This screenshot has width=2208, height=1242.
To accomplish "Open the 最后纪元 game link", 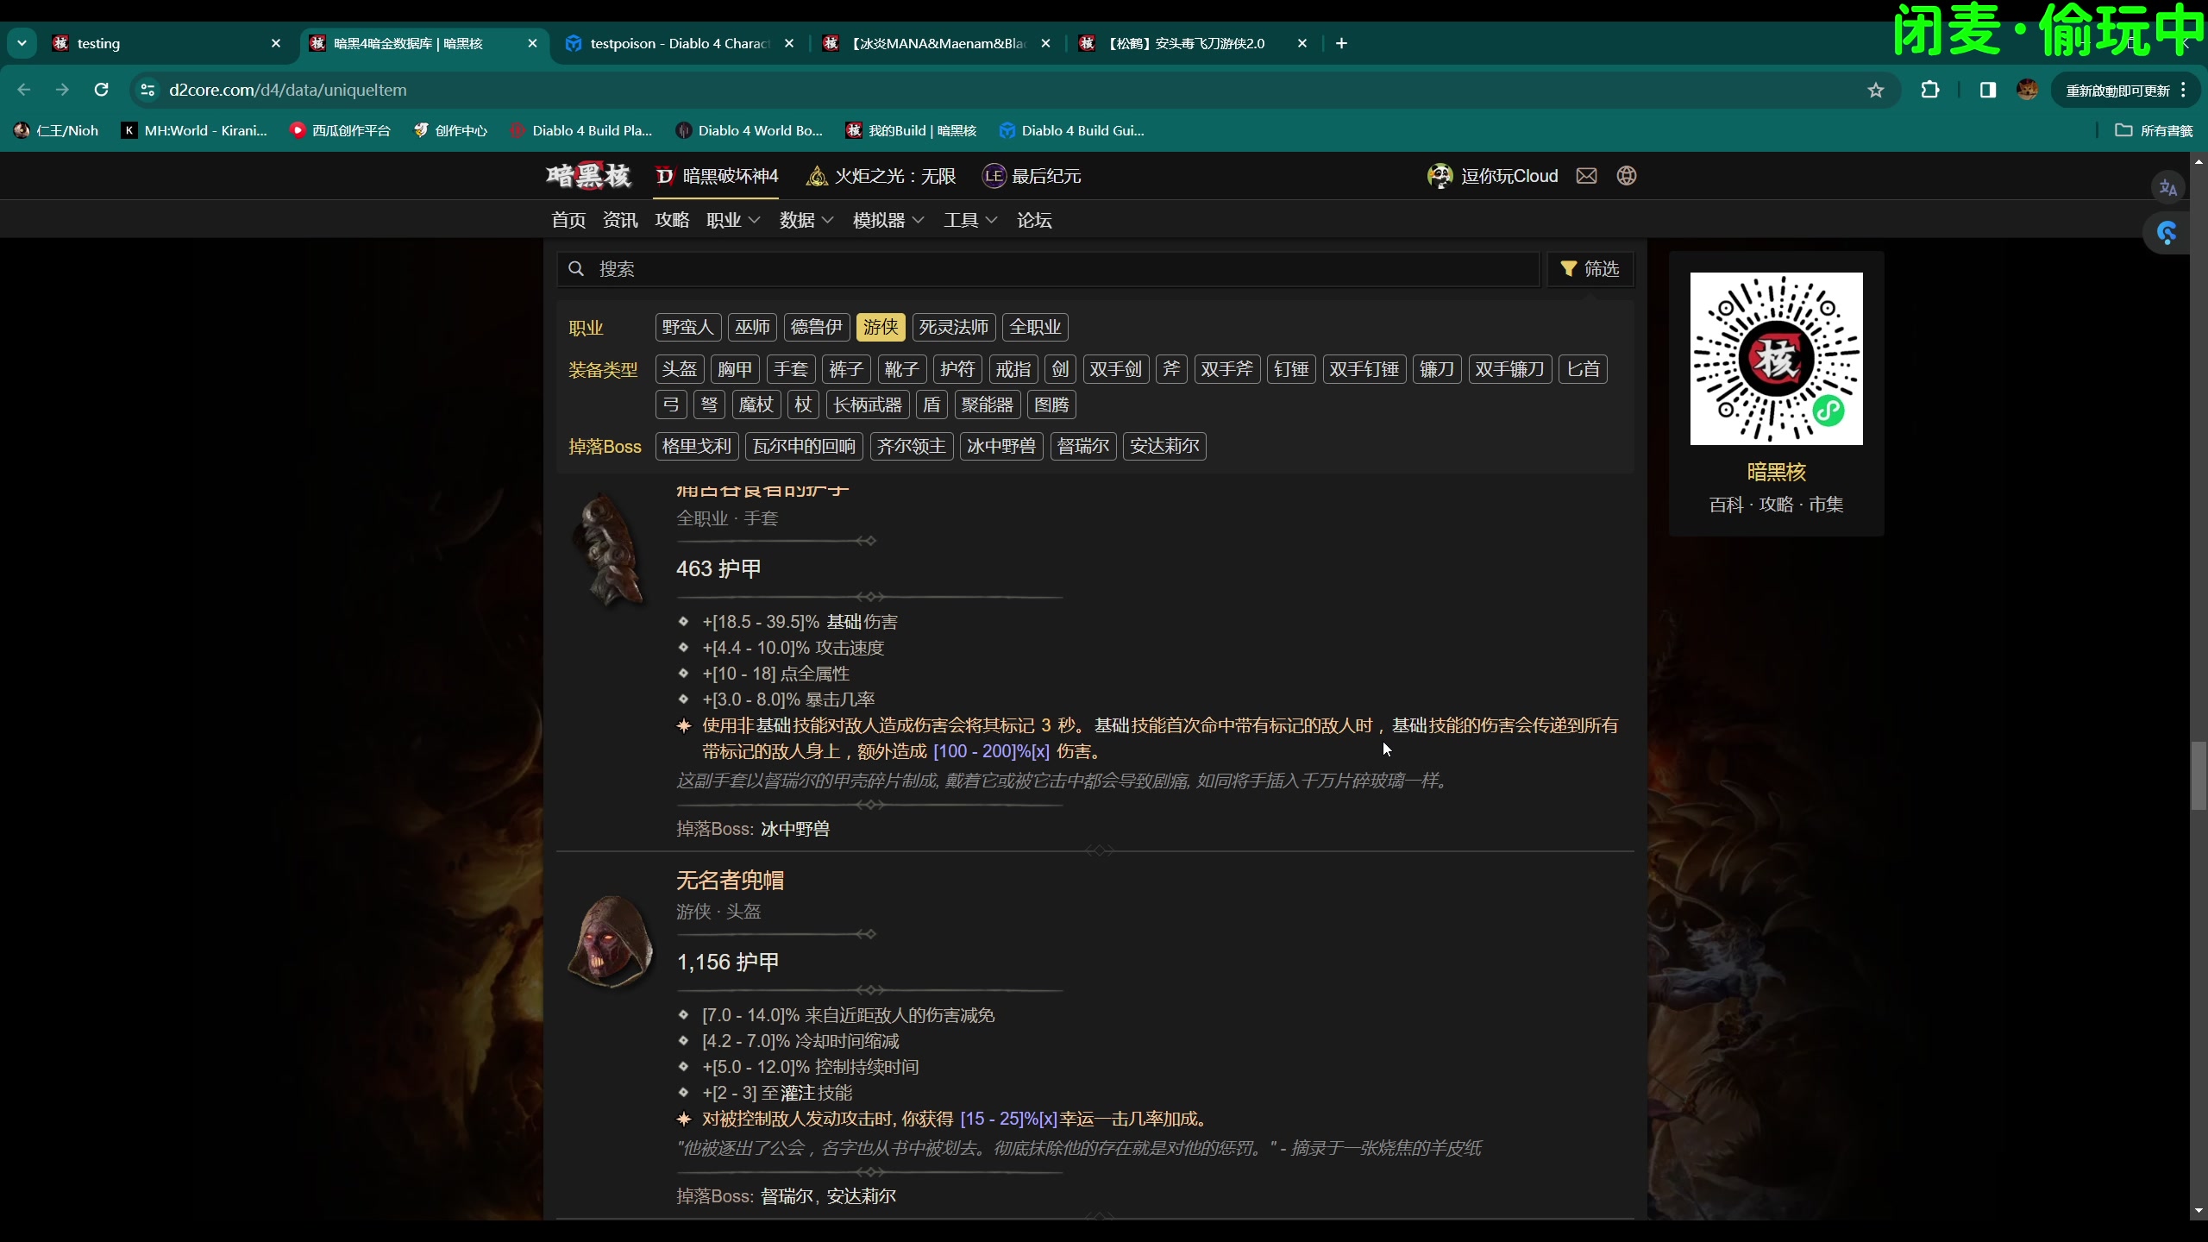I will (1032, 176).
